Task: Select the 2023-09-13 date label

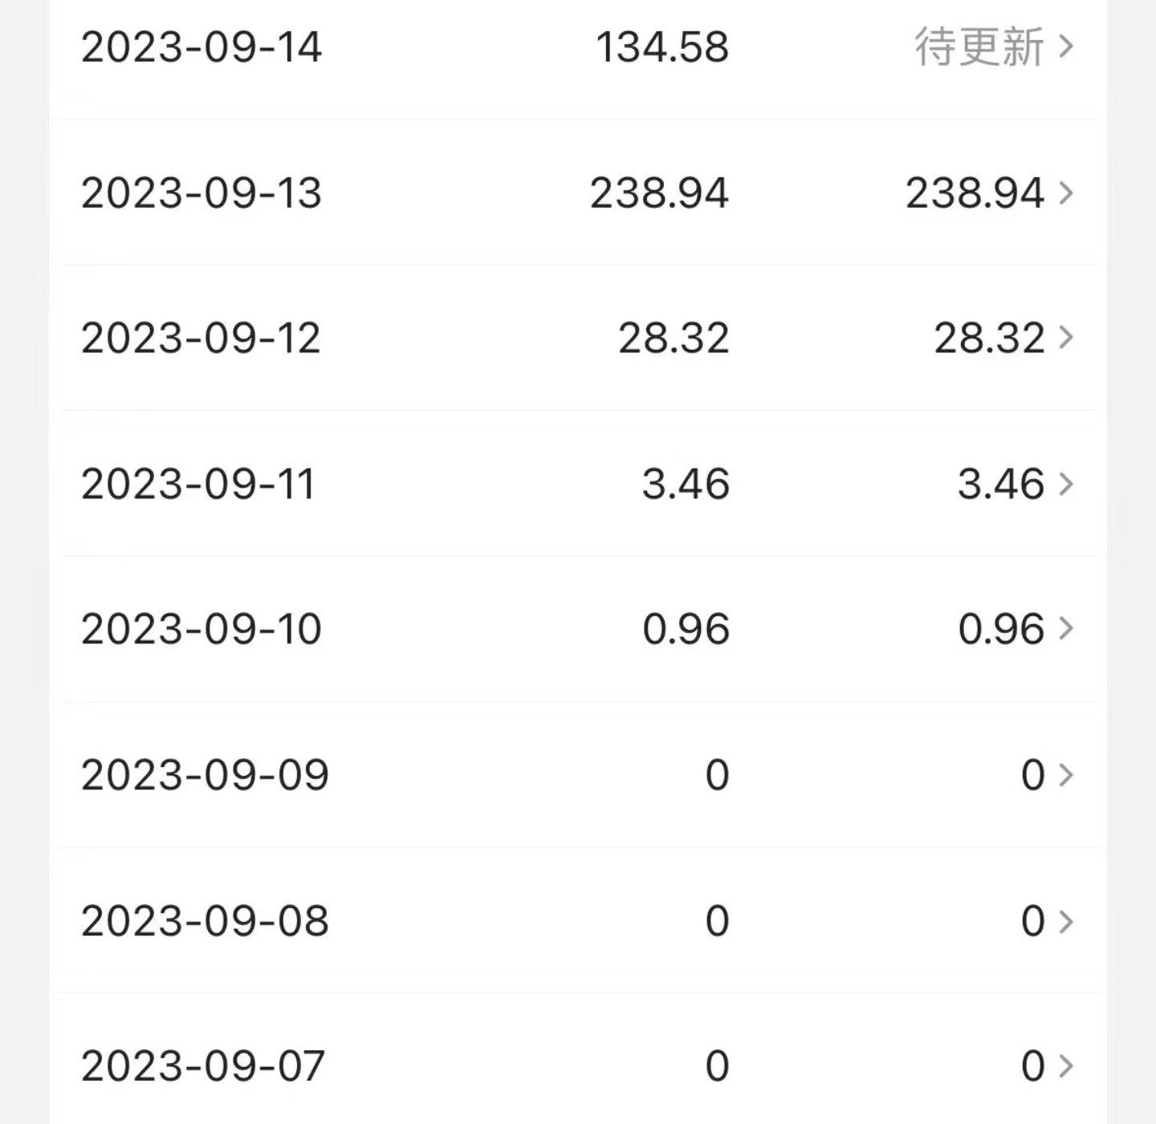Action: pyautogui.click(x=201, y=193)
